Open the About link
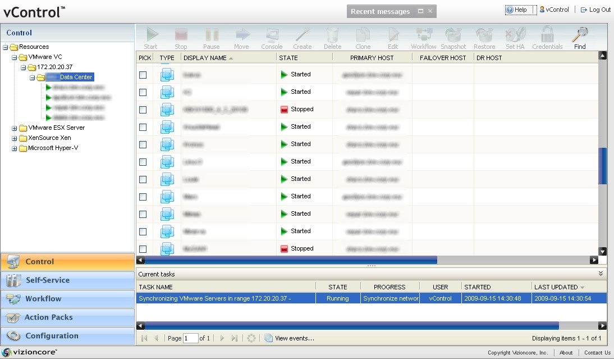This screenshot has height=359, width=614. [x=566, y=353]
